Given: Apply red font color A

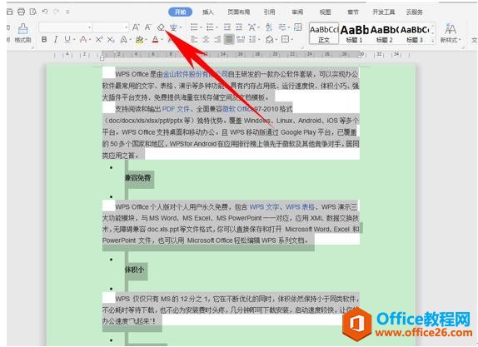Looking at the screenshot, I should tap(155, 40).
